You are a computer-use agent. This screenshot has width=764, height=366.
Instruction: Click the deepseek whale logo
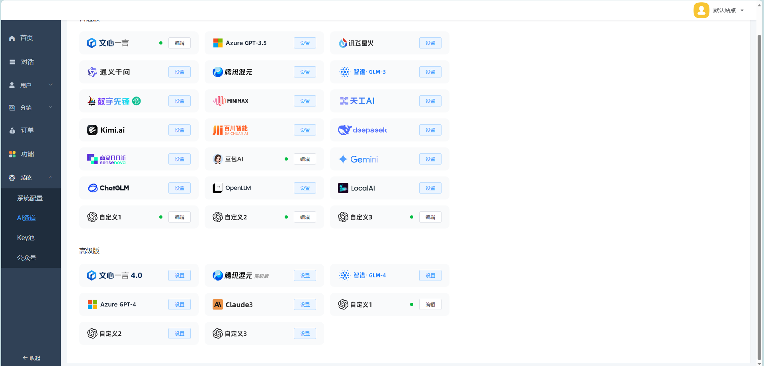344,130
